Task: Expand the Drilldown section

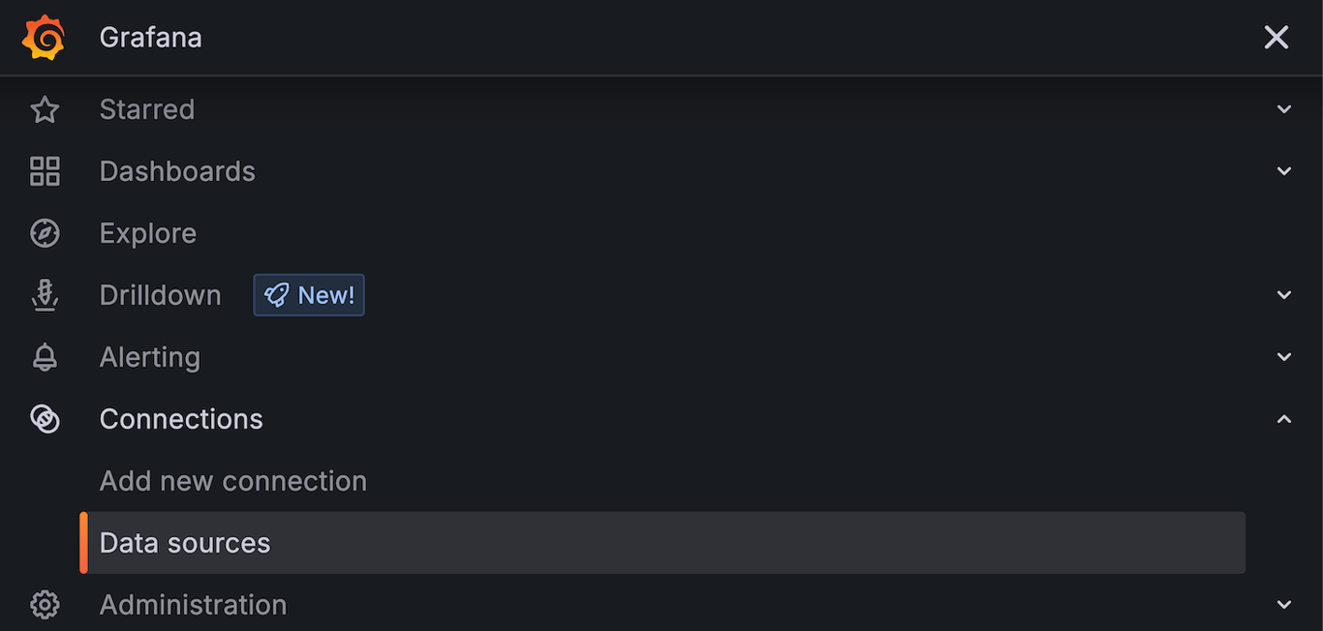Action: click(1284, 295)
